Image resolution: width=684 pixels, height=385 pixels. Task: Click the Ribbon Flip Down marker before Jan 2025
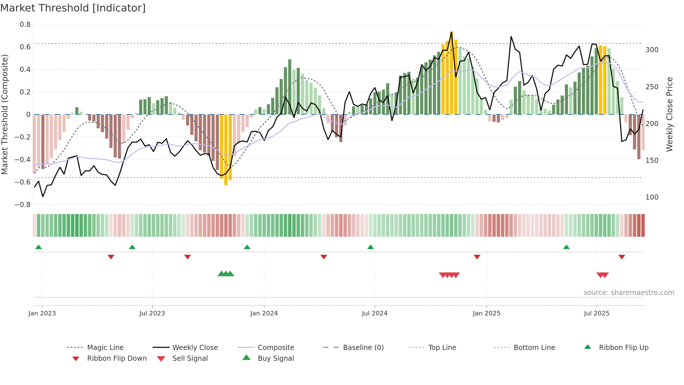tap(477, 257)
